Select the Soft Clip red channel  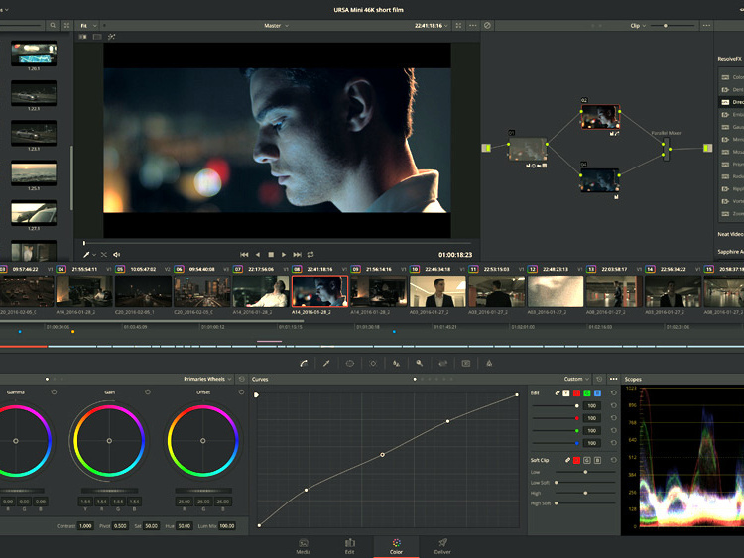[576, 460]
